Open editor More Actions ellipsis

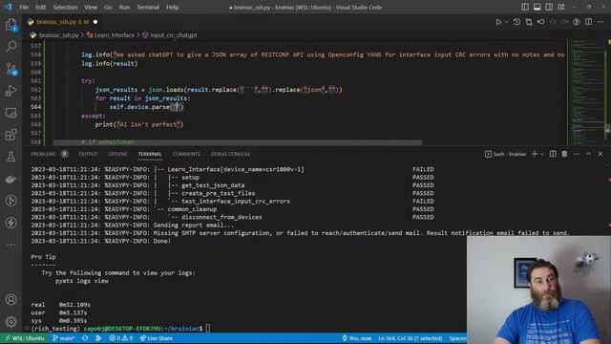pyautogui.click(x=600, y=22)
